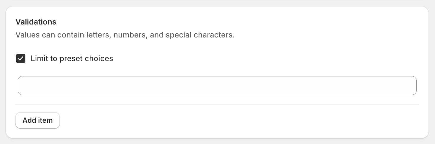Click the checkmark icon in the checkbox
The width and height of the screenshot is (435, 144).
tap(21, 58)
